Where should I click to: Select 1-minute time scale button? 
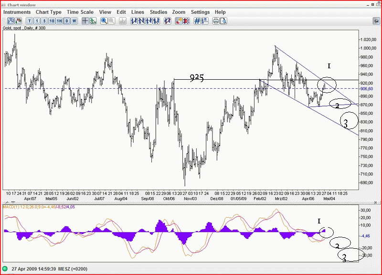coord(37,21)
